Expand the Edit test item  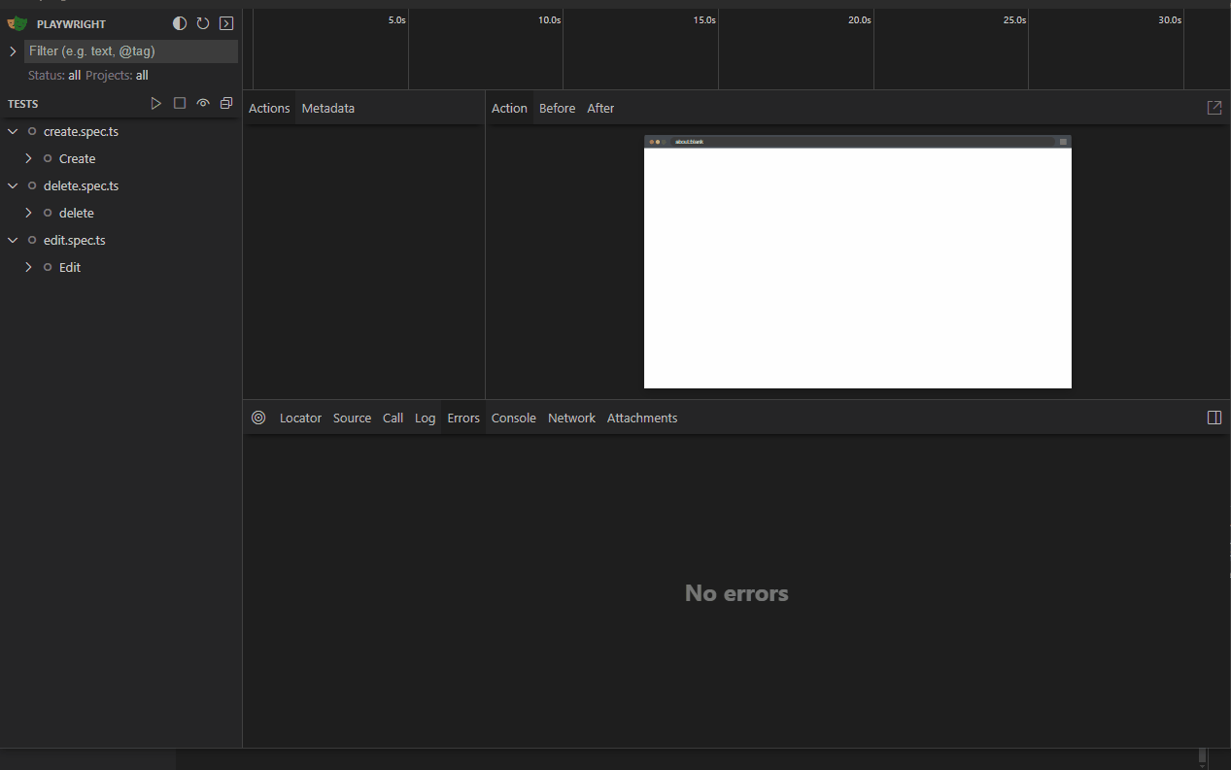(x=28, y=267)
